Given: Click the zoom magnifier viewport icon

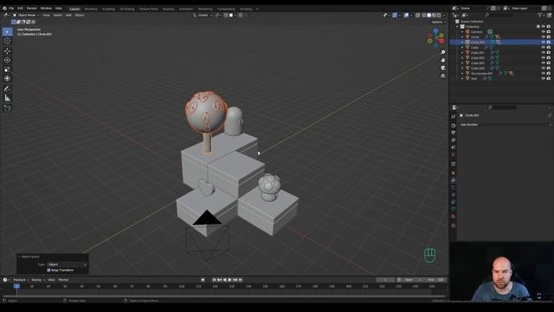Looking at the screenshot, I should [442, 52].
